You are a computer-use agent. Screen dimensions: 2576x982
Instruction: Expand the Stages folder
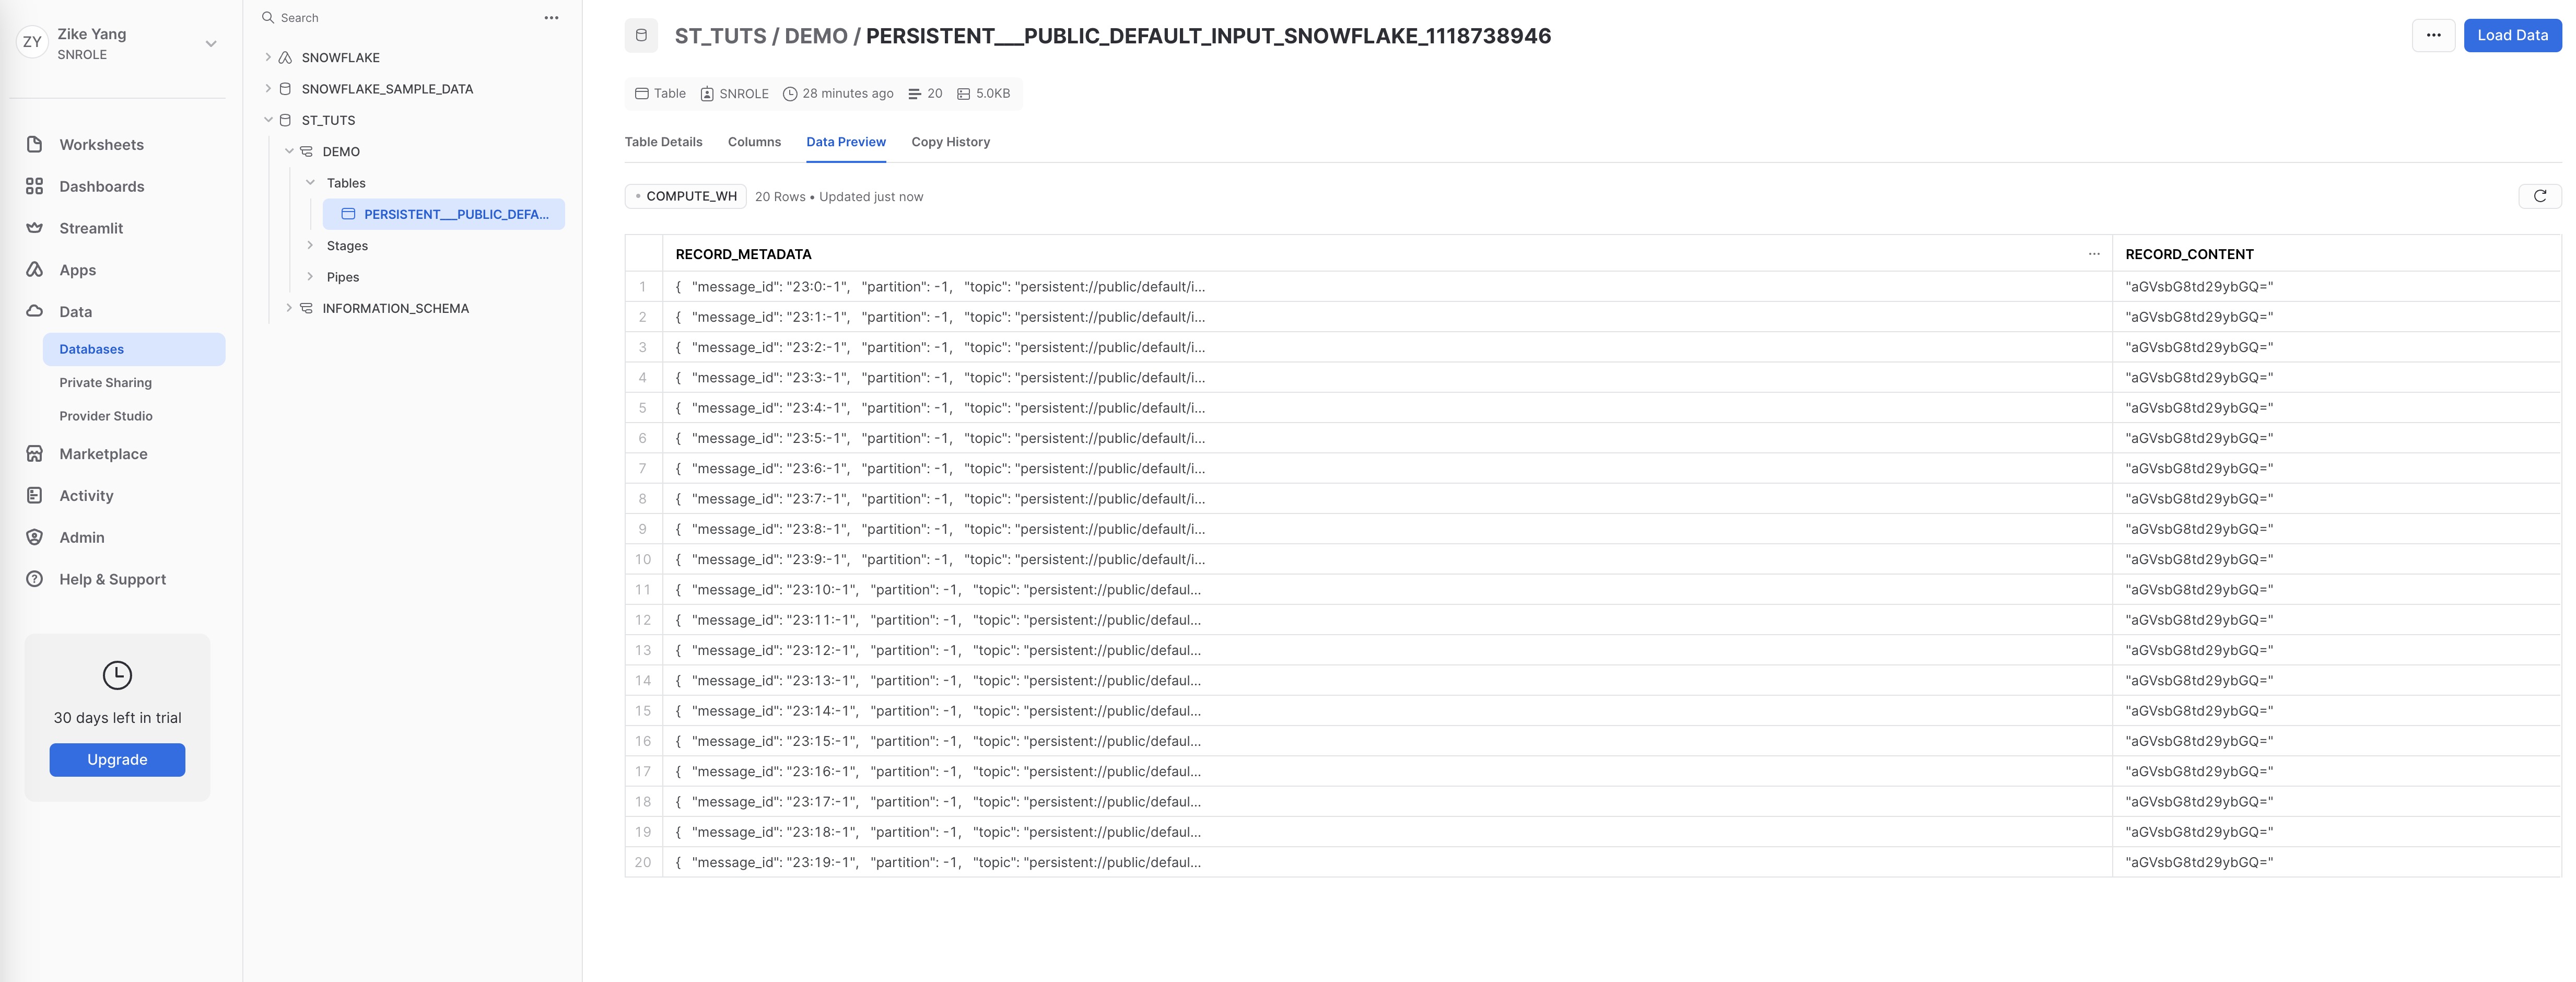tap(310, 246)
